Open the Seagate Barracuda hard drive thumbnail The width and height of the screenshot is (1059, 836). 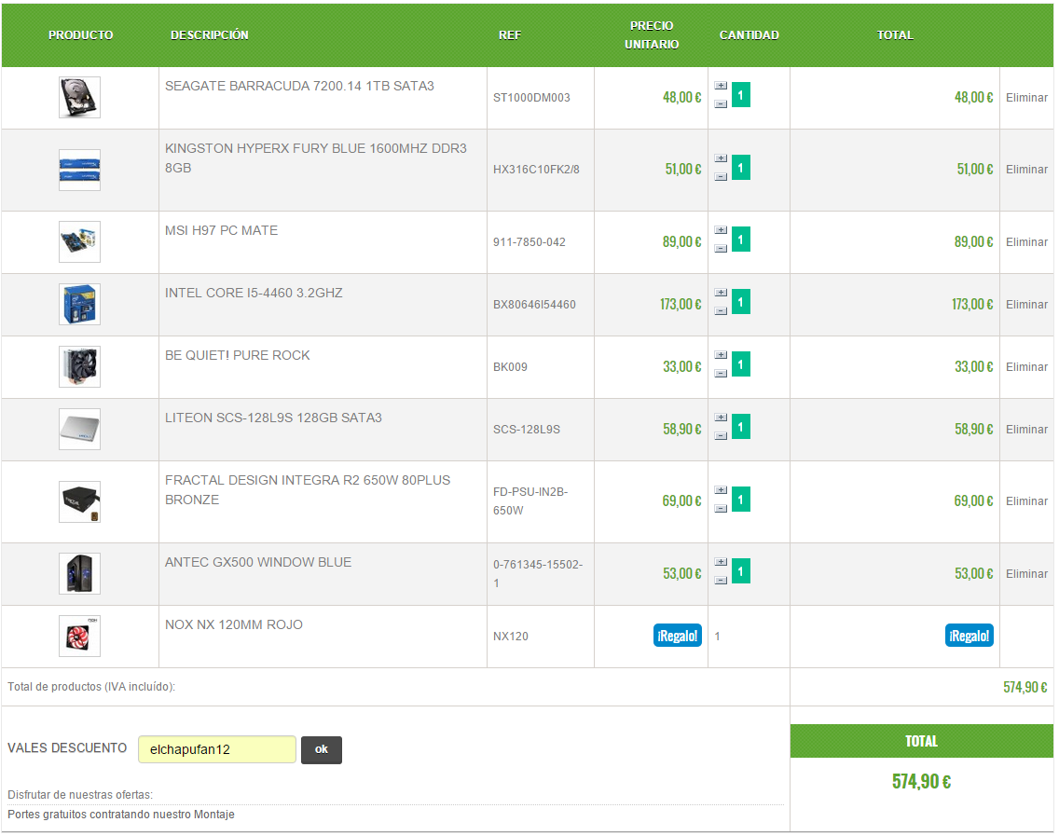coord(79,97)
